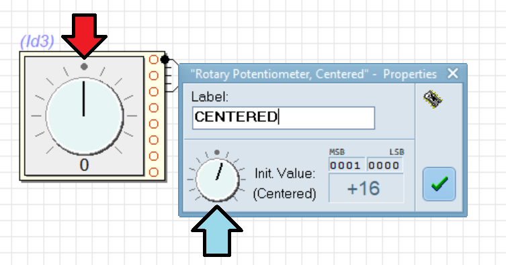Click the large rotary potentiometer knob
This screenshot has height=265, width=506.
(84, 116)
